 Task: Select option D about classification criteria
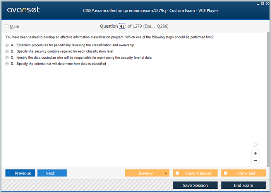tap(7, 64)
